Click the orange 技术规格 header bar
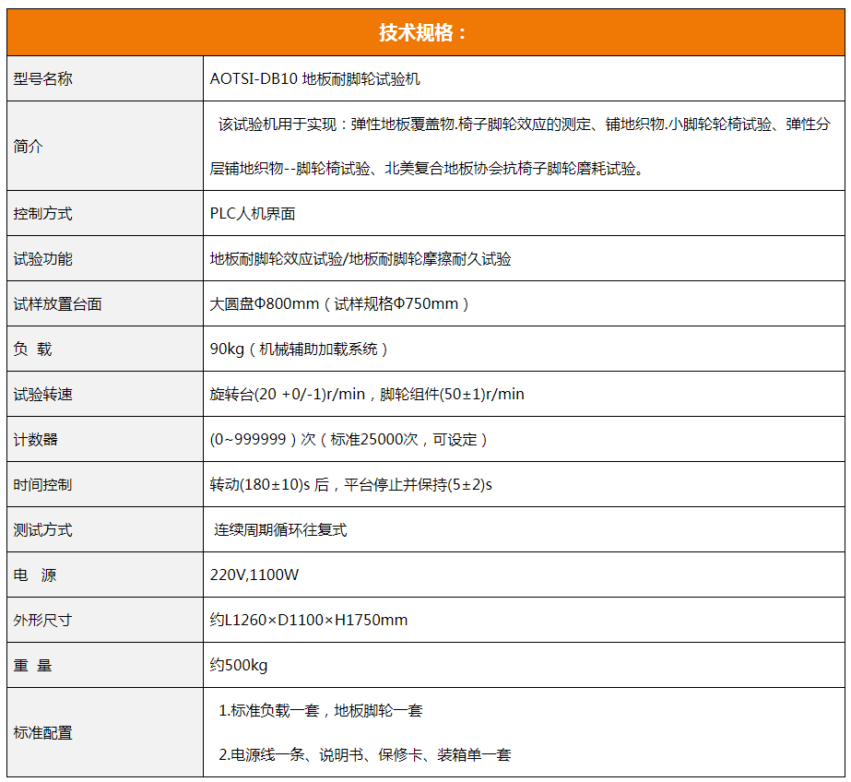This screenshot has width=851, height=782. point(425,29)
